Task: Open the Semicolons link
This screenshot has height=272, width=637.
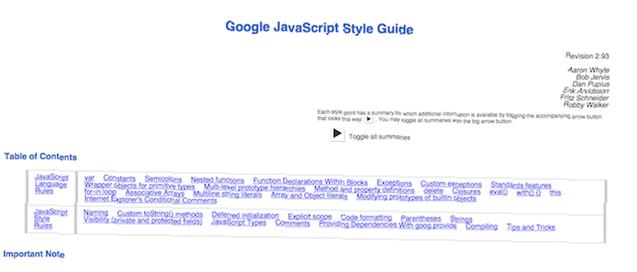Action: point(163,178)
